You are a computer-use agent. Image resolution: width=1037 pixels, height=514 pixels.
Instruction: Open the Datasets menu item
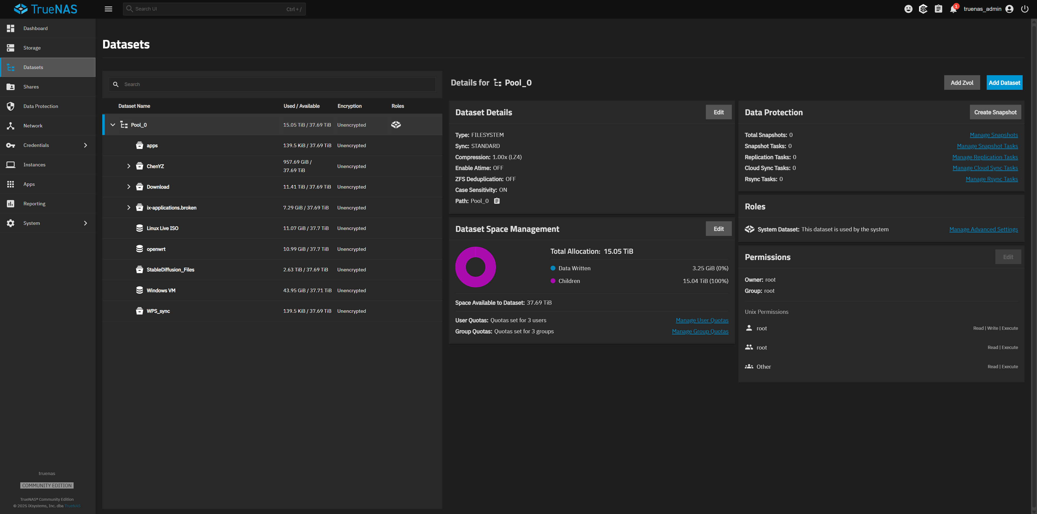48,67
